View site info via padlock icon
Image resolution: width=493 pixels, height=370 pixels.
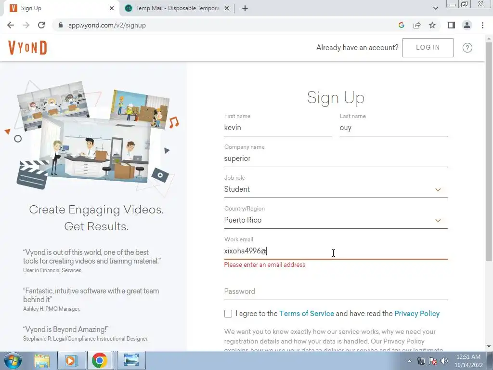tap(61, 25)
